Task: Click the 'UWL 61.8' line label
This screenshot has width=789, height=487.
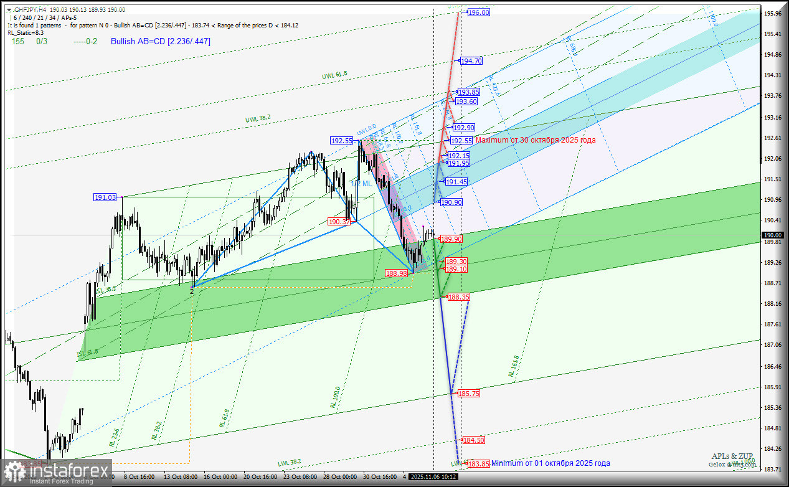Action: [x=335, y=75]
